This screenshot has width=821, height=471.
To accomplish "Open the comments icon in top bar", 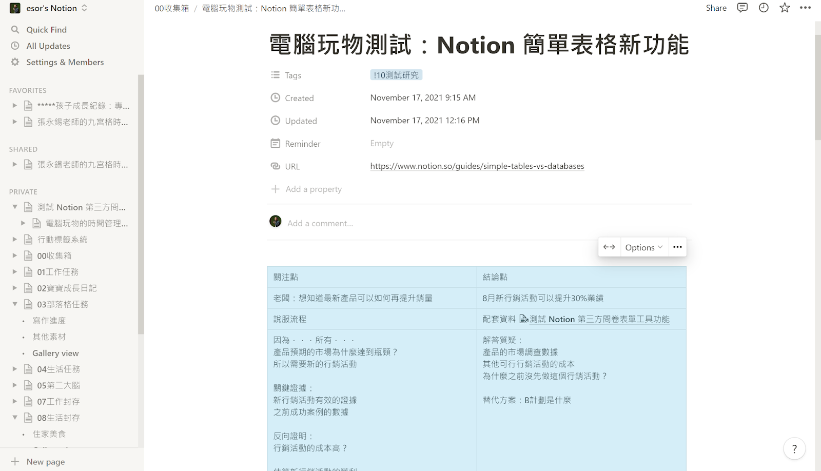I will point(742,8).
